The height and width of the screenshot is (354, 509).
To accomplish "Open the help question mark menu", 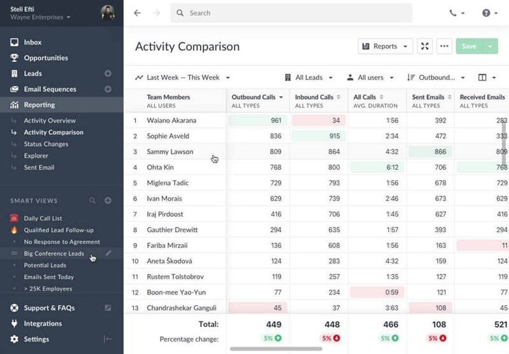I will (486, 13).
